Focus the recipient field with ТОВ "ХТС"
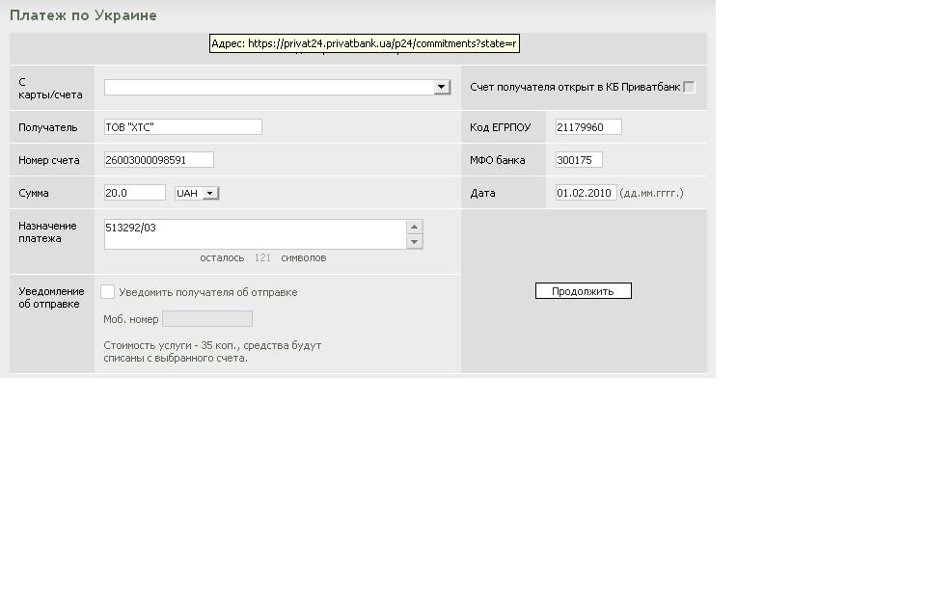The width and height of the screenshot is (928, 593). point(183,126)
